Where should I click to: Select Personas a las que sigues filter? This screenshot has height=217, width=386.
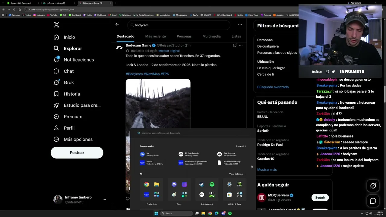[277, 53]
